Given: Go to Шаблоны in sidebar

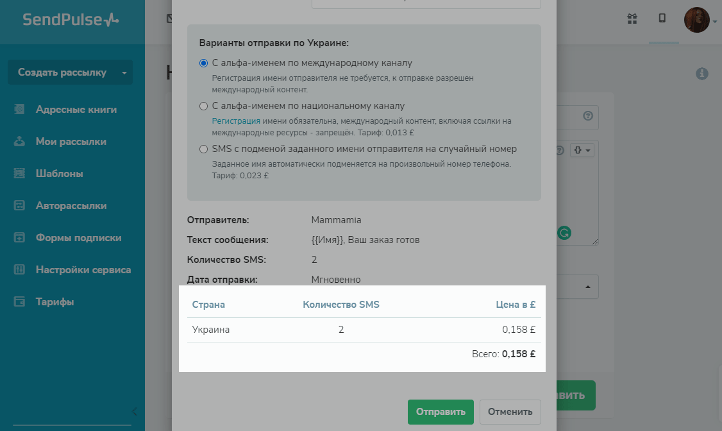Looking at the screenshot, I should (59, 174).
